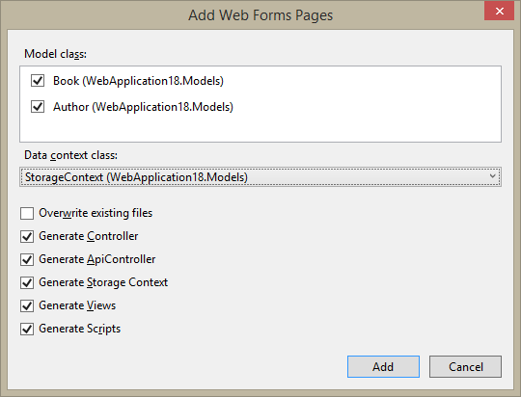Enable Overwrite existing files checkbox
The image size is (521, 397).
[27, 214]
